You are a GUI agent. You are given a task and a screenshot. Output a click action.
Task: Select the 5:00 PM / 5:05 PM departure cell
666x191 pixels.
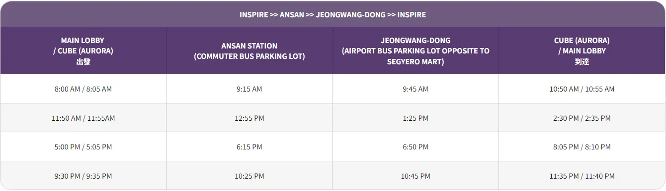[x=83, y=147]
